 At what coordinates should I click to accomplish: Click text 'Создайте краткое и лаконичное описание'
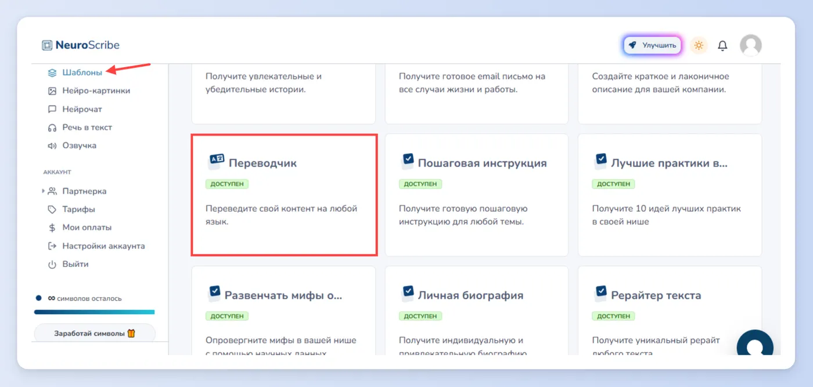coord(660,83)
